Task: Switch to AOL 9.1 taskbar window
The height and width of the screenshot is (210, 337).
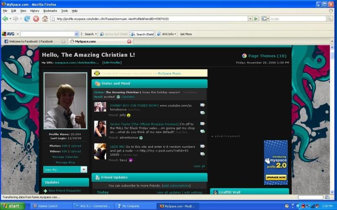Action: click(x=94, y=206)
